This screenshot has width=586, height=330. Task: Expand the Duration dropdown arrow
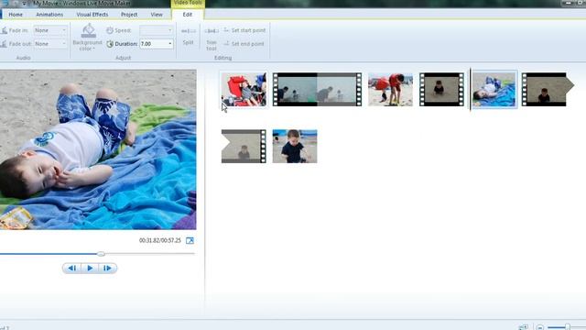pos(170,44)
